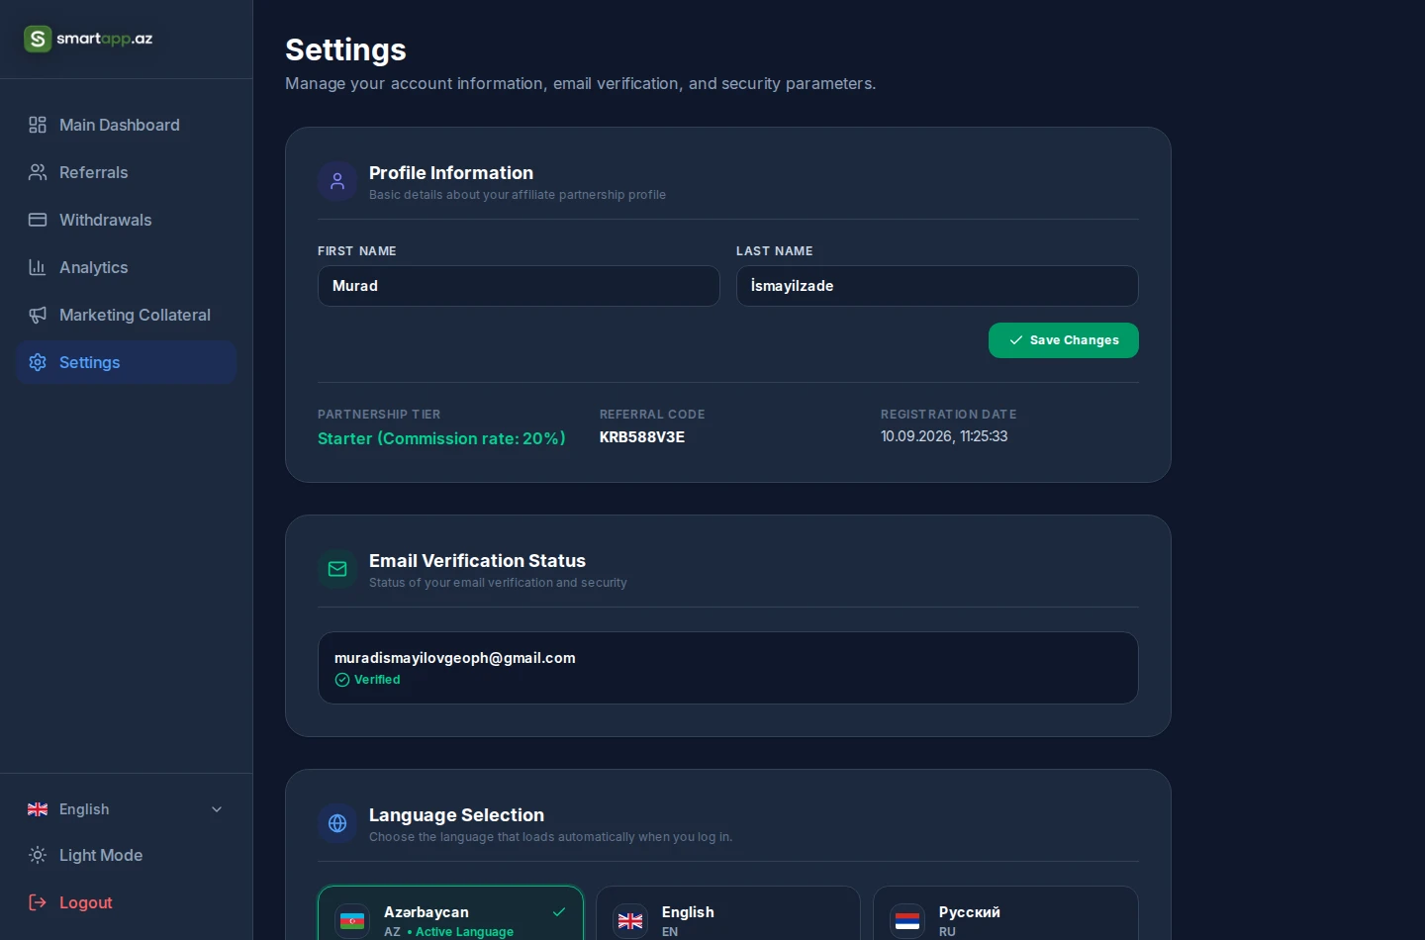Viewport: 1425px width, 940px height.
Task: Click the smartapp.az logo
Action: [x=89, y=39]
